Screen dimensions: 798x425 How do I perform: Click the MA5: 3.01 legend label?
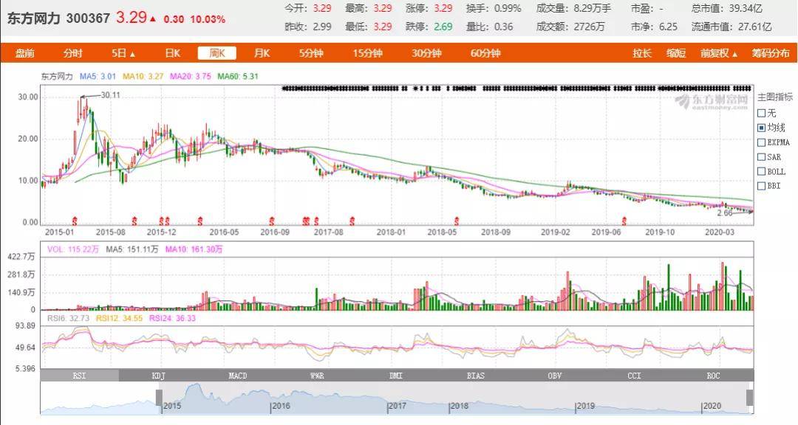click(98, 76)
